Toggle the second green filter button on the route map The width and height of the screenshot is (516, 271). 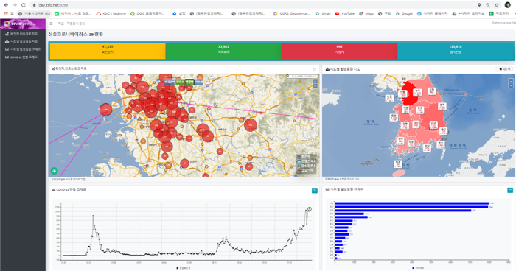[189, 82]
